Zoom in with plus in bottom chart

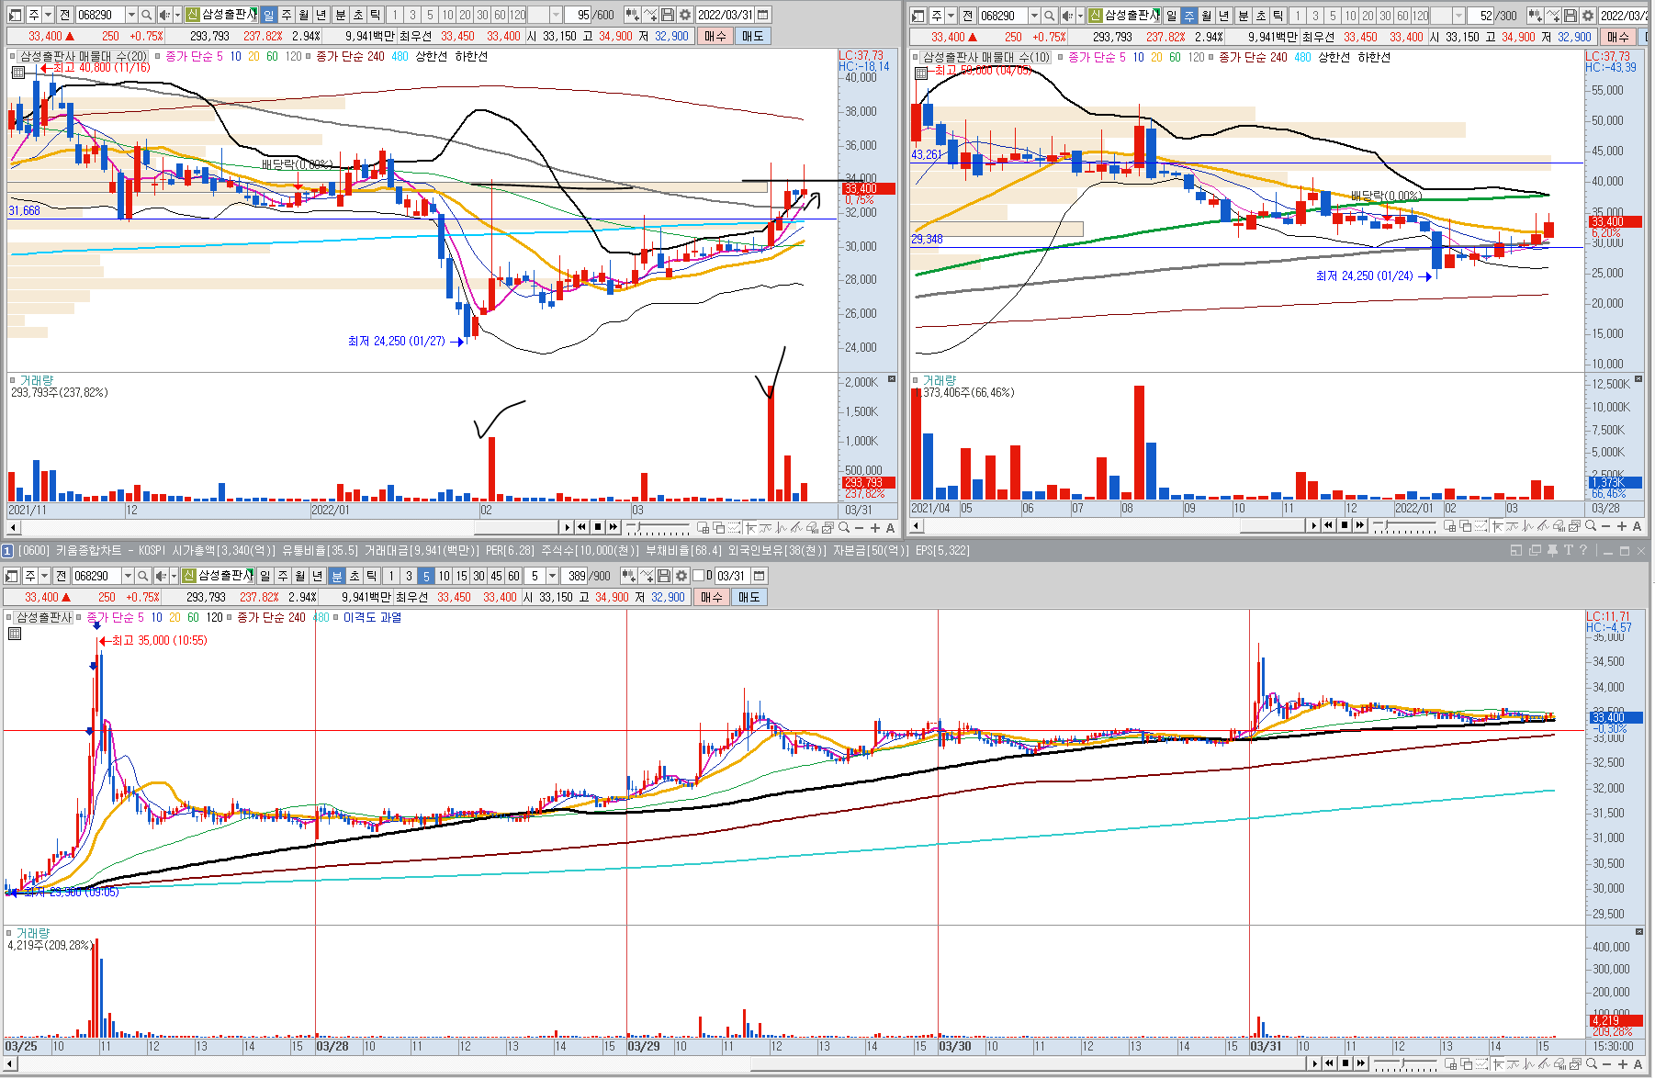1622,1063
